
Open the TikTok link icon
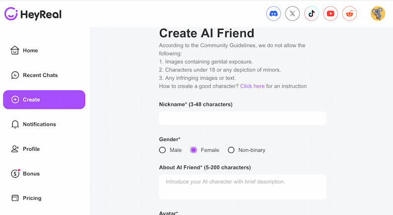point(311,14)
